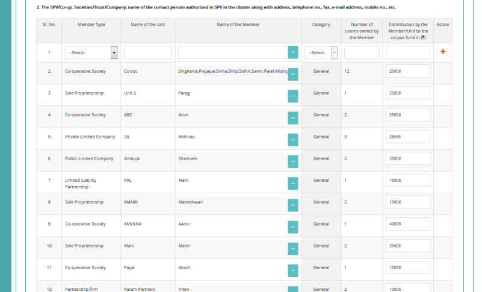
Task: Open the Member Type select dropdown
Action: 91,53
